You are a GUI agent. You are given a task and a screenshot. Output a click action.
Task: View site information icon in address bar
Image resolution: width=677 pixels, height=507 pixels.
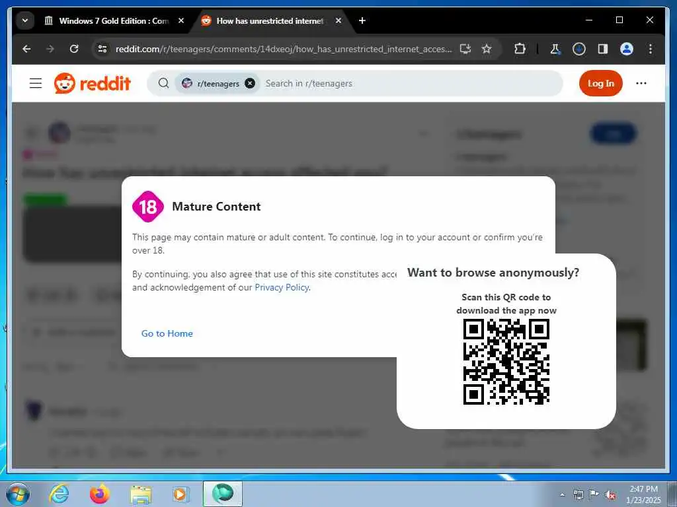click(102, 49)
